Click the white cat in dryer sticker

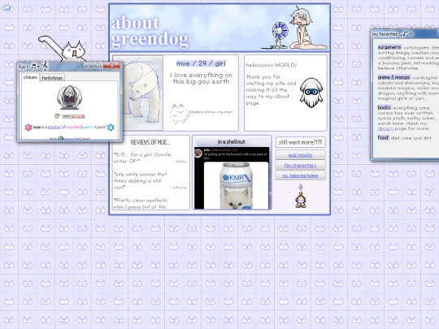point(179,113)
